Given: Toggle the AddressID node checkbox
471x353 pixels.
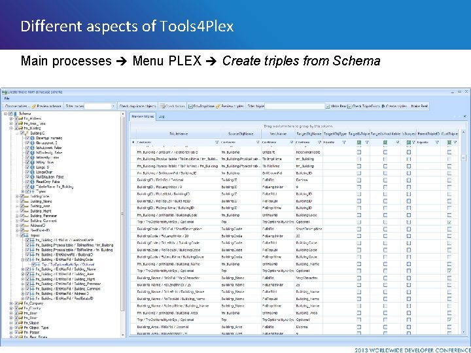Looking at the screenshot, I should pos(22,226).
